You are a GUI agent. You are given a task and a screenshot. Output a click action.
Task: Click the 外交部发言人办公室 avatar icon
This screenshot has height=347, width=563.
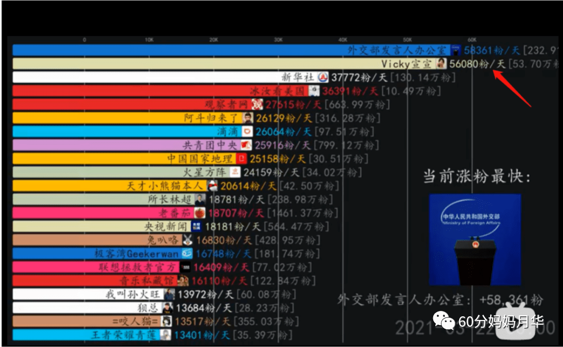click(x=456, y=50)
